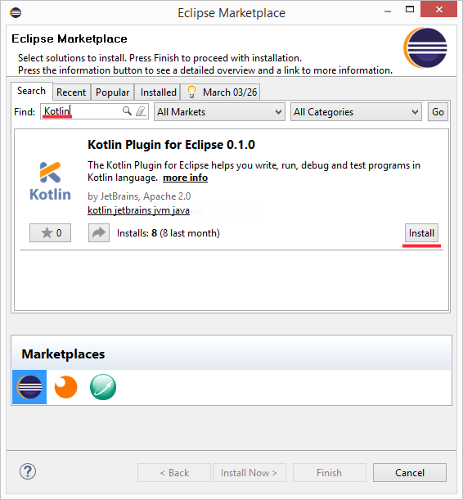Image resolution: width=463 pixels, height=500 pixels.
Task: Clear the search text with eraser icon
Action: [x=141, y=111]
